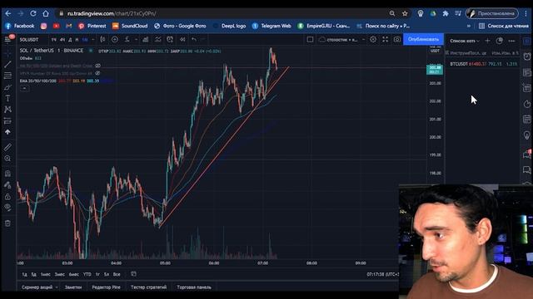Image resolution: width=533 pixels, height=299 pixels.
Task: Open the Тестер стратегий tab
Action: tap(148, 287)
